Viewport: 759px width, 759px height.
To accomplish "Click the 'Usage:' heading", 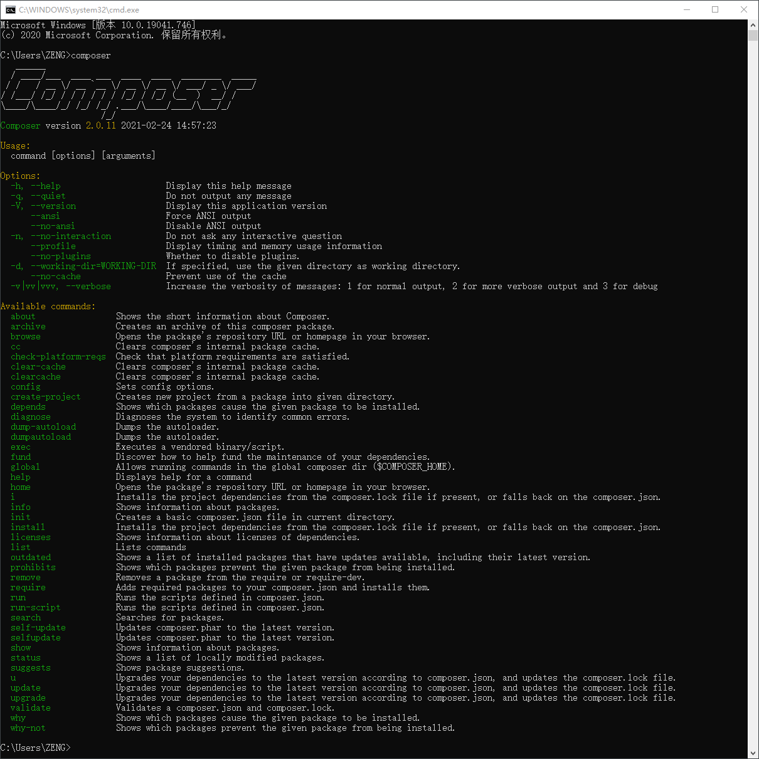I will 15,146.
